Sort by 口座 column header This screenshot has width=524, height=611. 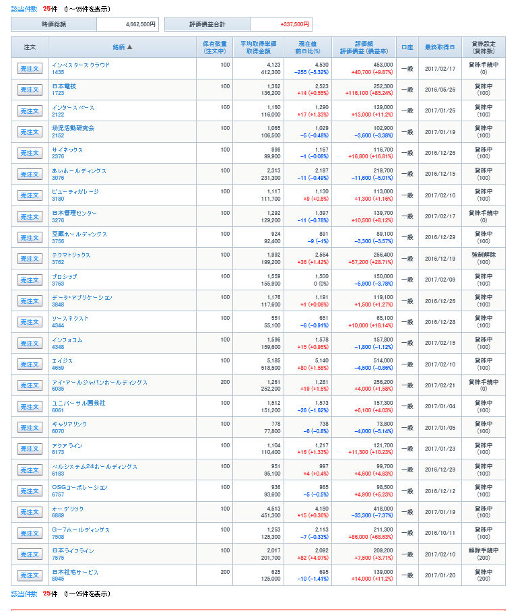[x=407, y=47]
